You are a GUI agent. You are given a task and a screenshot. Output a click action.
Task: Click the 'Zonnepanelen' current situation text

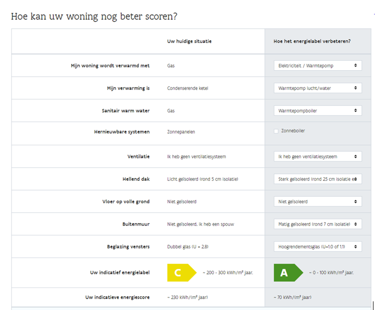tap(181, 132)
